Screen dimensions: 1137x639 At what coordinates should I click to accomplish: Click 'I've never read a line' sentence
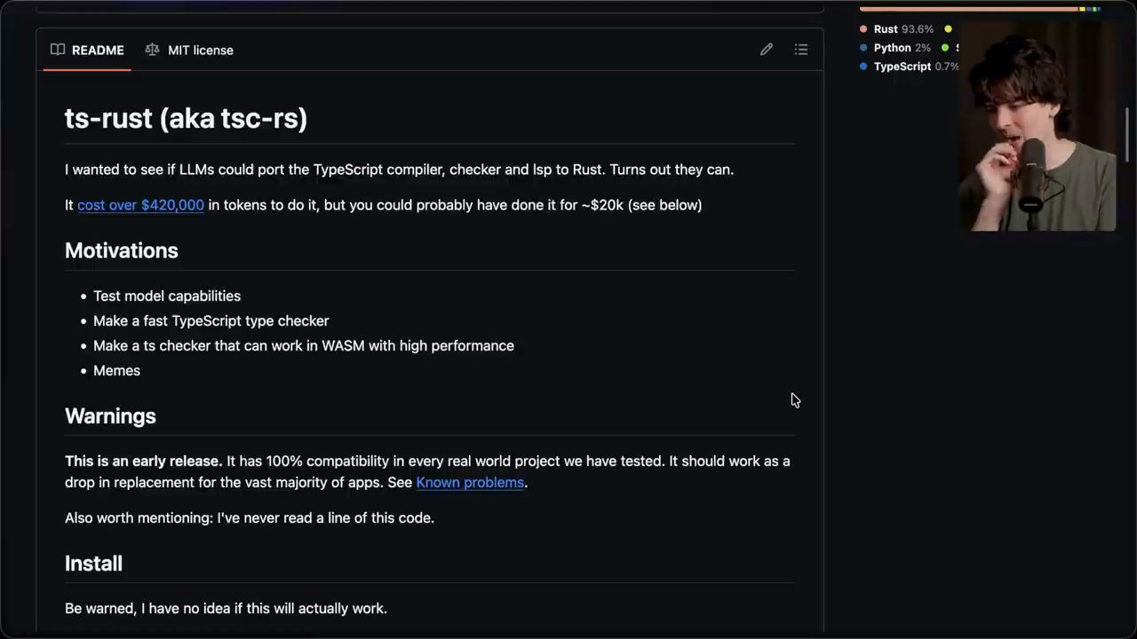[250, 518]
